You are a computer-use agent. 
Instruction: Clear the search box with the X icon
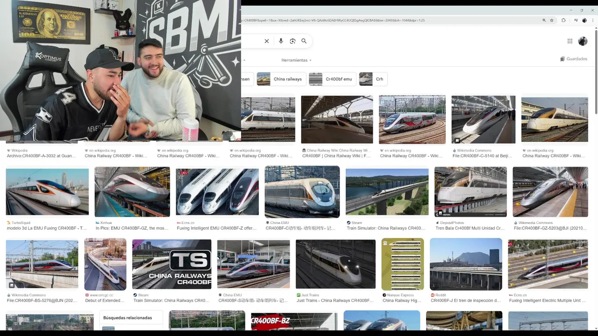267,41
